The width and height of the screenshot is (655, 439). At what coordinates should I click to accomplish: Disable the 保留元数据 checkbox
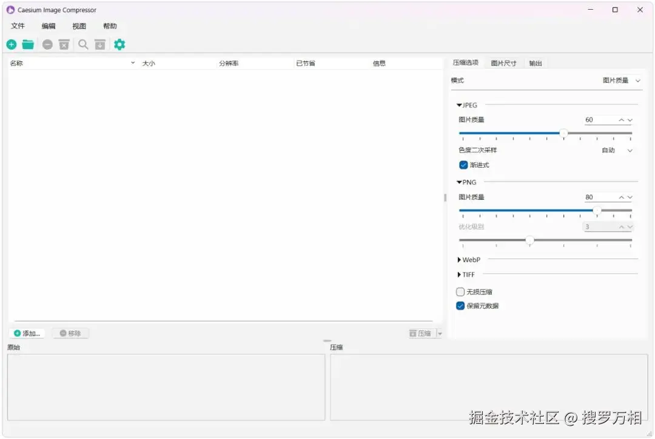point(460,306)
